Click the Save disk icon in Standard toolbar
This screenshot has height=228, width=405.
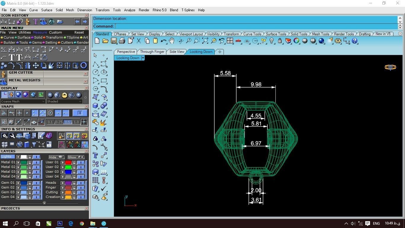(x=114, y=41)
